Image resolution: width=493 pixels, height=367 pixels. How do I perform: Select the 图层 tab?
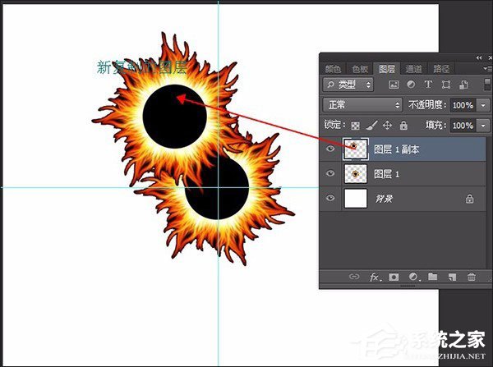[x=387, y=68]
